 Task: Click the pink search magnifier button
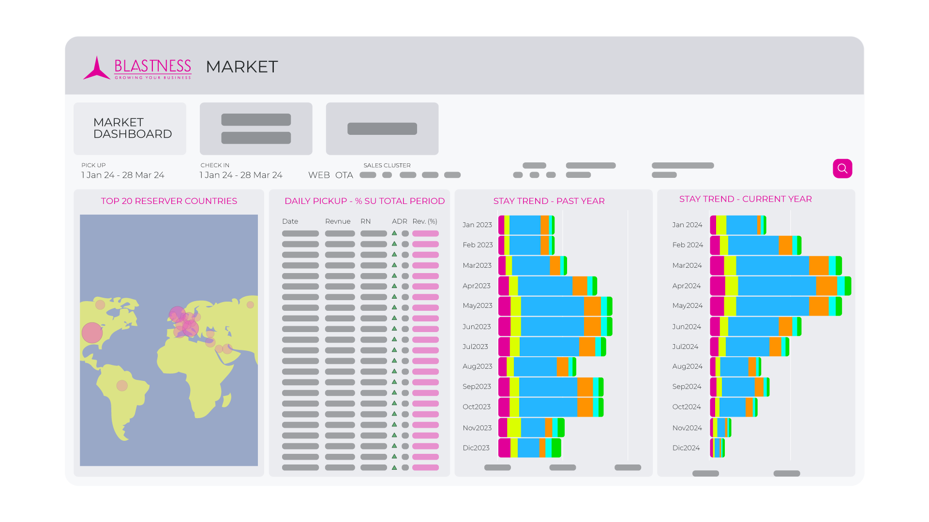(842, 169)
